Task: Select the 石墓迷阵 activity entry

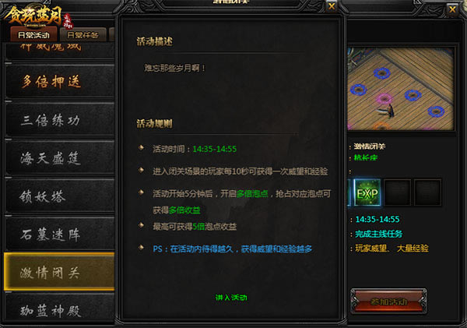Action: tap(60, 234)
